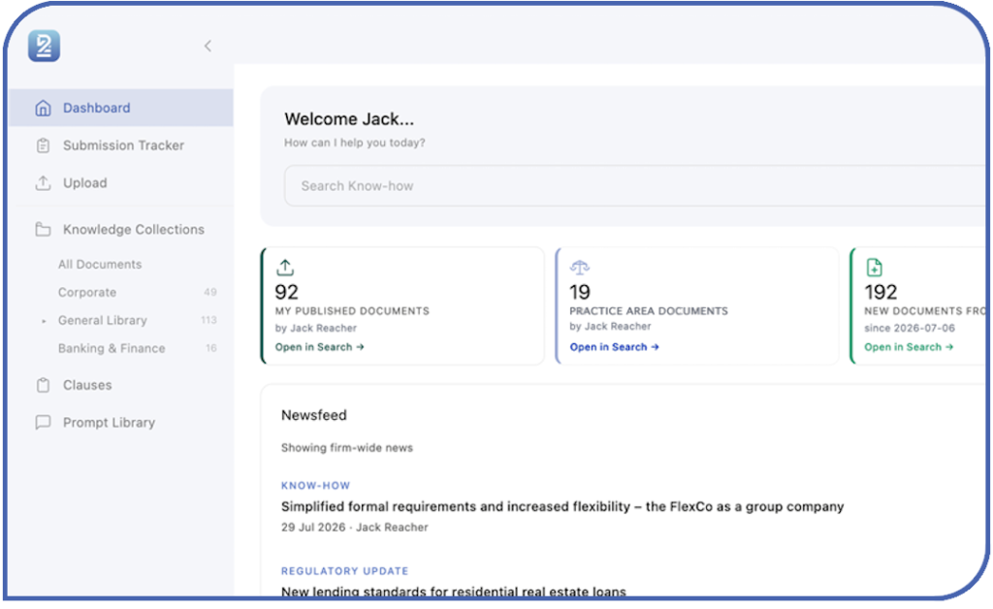Open the FlexCo group company news article
The image size is (993, 609).
[562, 506]
